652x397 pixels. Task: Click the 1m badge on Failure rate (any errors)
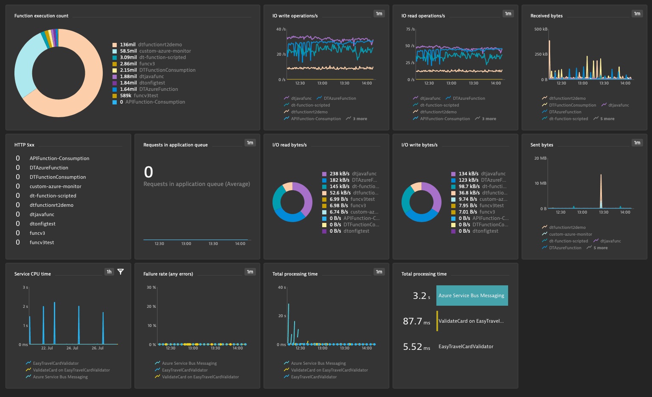[250, 272]
